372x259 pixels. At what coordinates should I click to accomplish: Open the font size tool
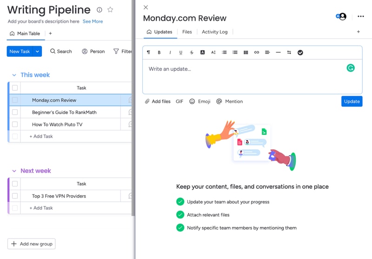tap(213, 53)
